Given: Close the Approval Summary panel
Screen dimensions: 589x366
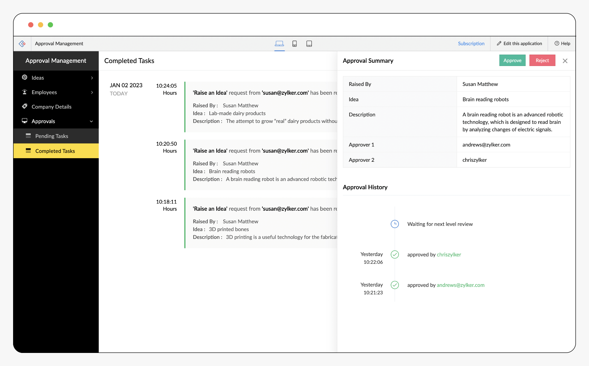Looking at the screenshot, I should click(565, 61).
